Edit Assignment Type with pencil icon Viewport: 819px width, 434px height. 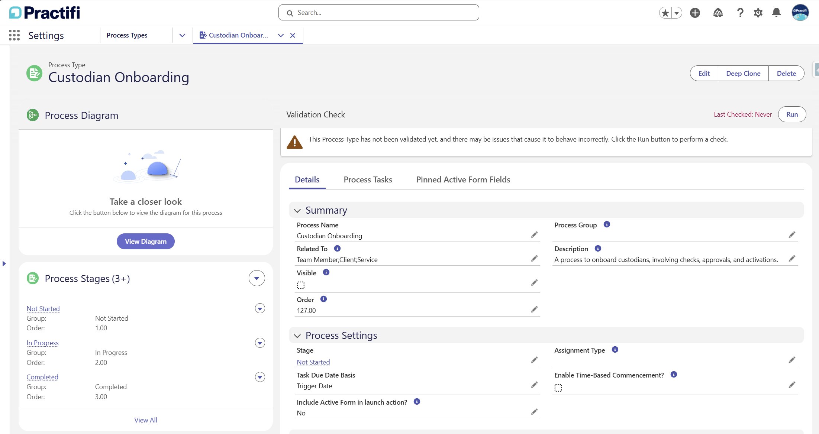pos(792,360)
